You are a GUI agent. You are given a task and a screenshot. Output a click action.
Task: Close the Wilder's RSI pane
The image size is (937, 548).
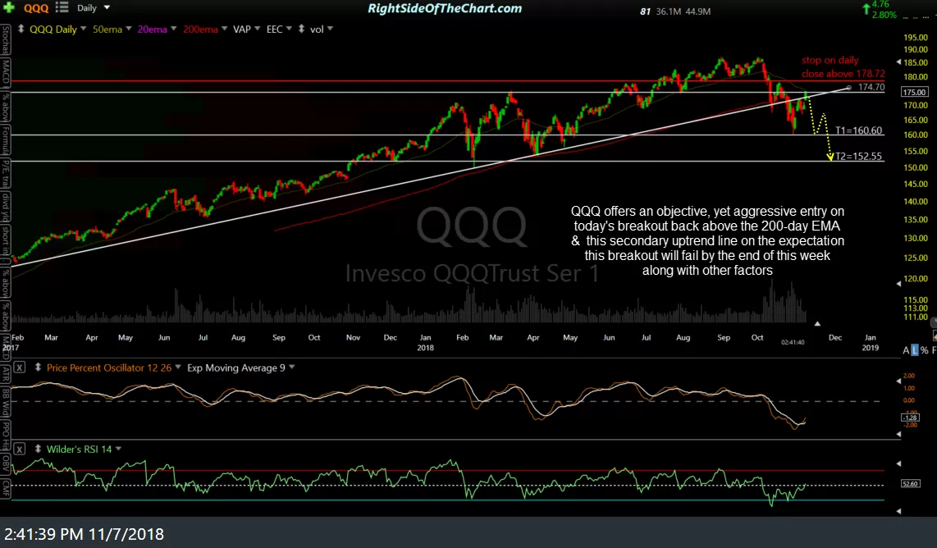(20, 449)
